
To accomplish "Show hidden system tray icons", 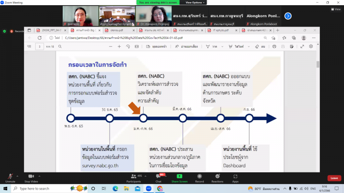I will click(285, 188).
